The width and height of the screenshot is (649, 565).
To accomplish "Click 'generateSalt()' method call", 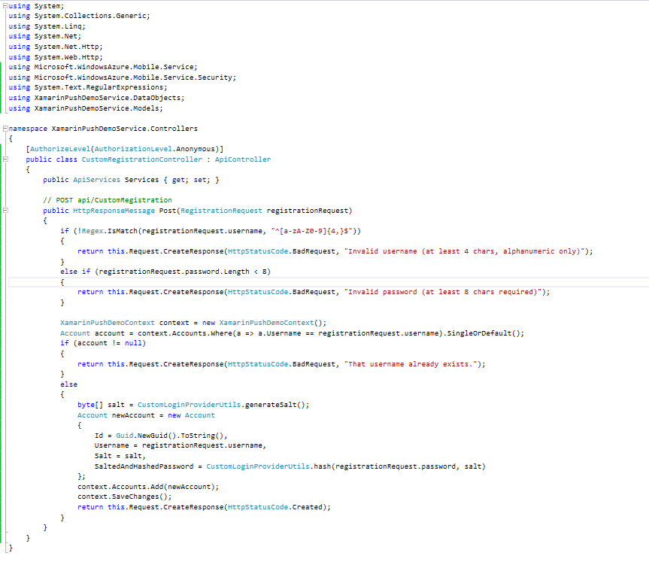I will 274,405.
